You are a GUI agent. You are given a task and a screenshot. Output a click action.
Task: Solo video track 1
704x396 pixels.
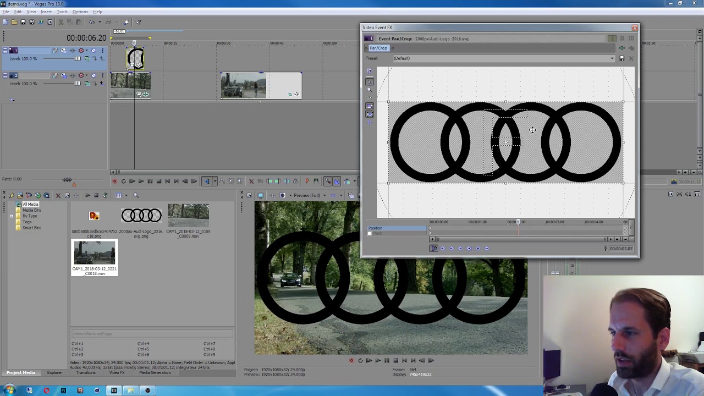[x=102, y=51]
